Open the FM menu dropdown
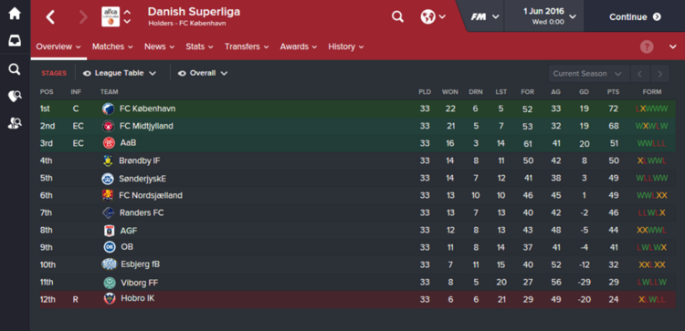 484,16
